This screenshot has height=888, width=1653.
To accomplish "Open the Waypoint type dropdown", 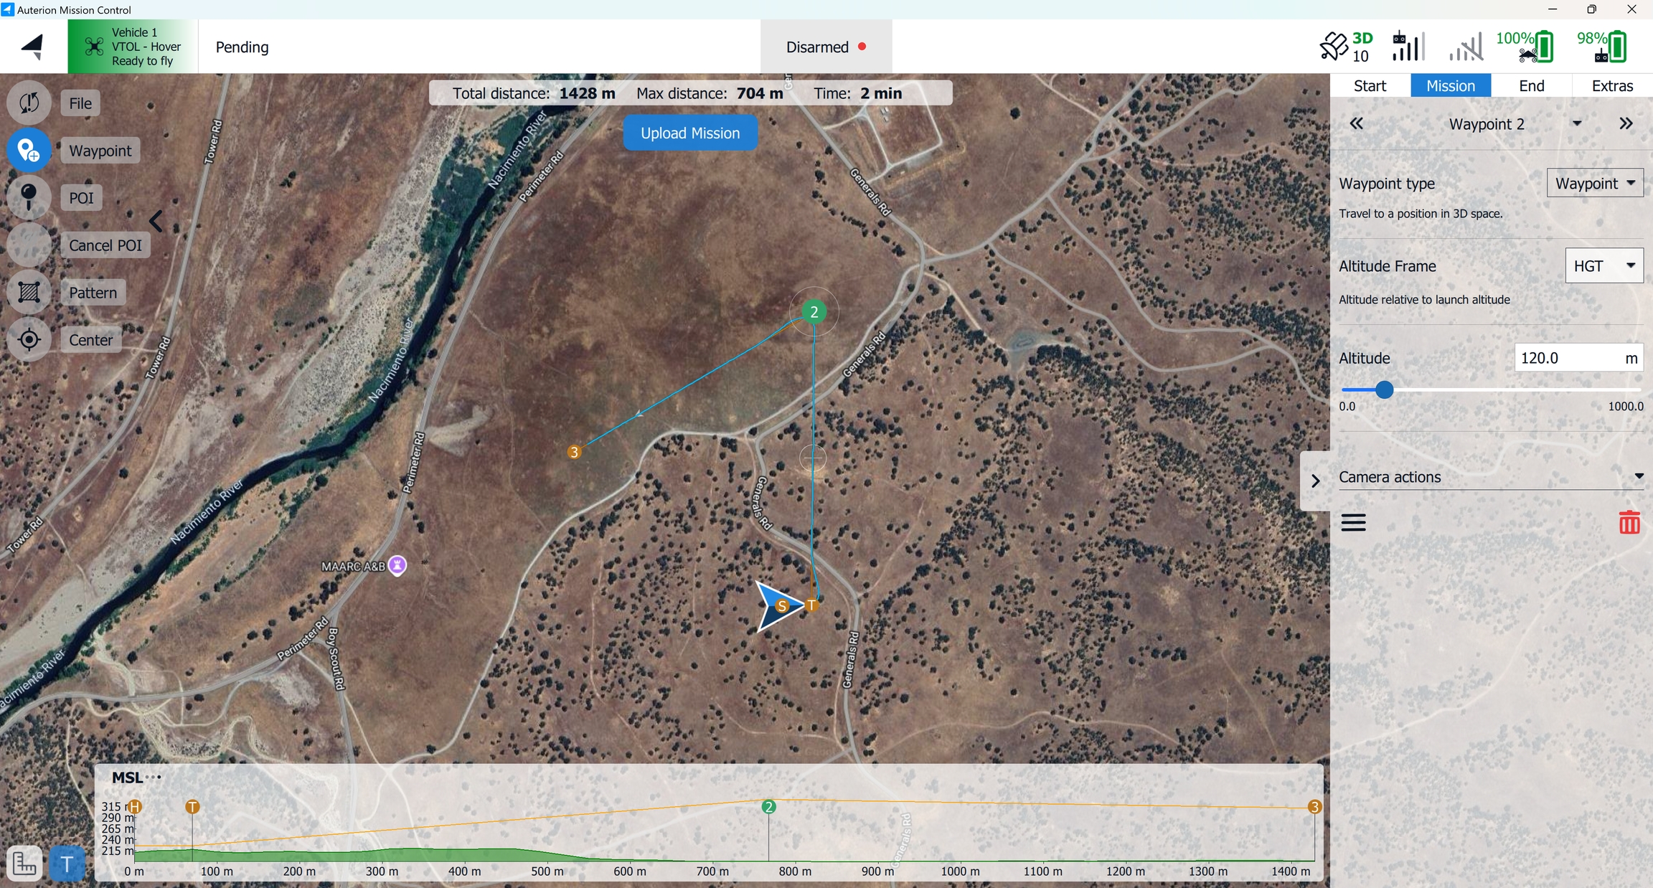I will coord(1594,183).
